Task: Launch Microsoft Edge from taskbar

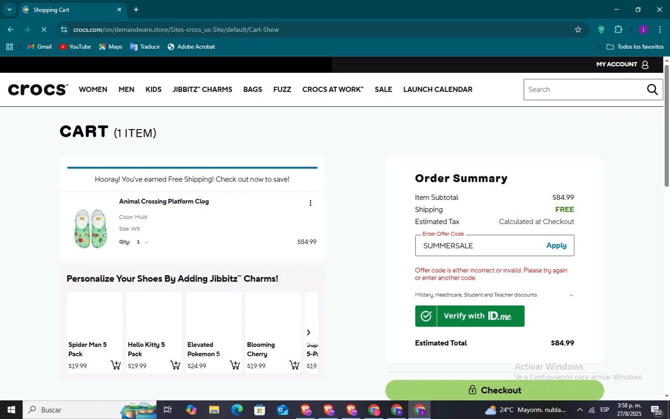Action: (237, 410)
